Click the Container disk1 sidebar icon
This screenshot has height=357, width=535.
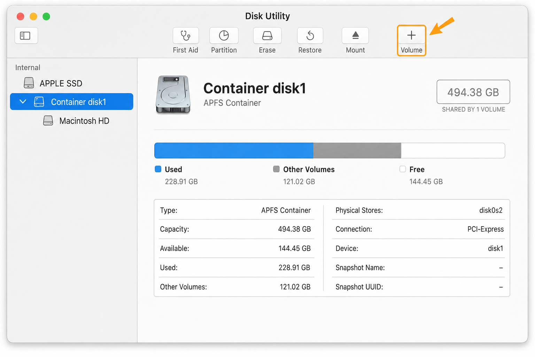pyautogui.click(x=39, y=102)
